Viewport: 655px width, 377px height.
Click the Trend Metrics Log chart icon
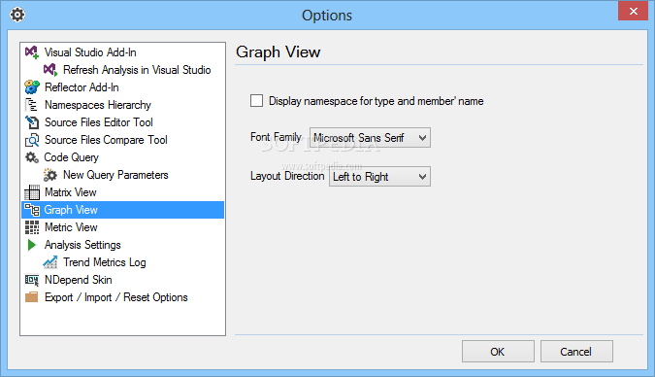tap(50, 262)
